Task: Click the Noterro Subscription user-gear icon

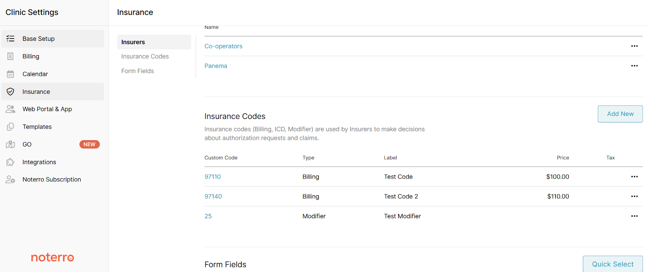Action: pos(11,179)
